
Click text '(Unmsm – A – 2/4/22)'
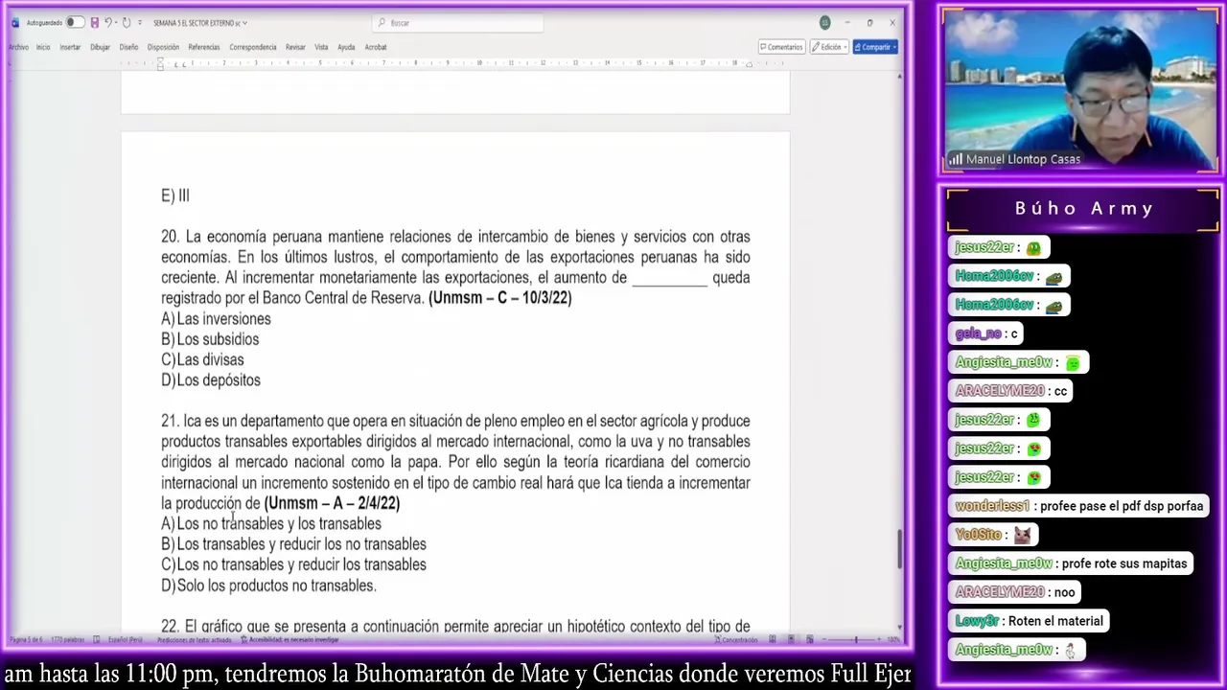[x=332, y=503]
